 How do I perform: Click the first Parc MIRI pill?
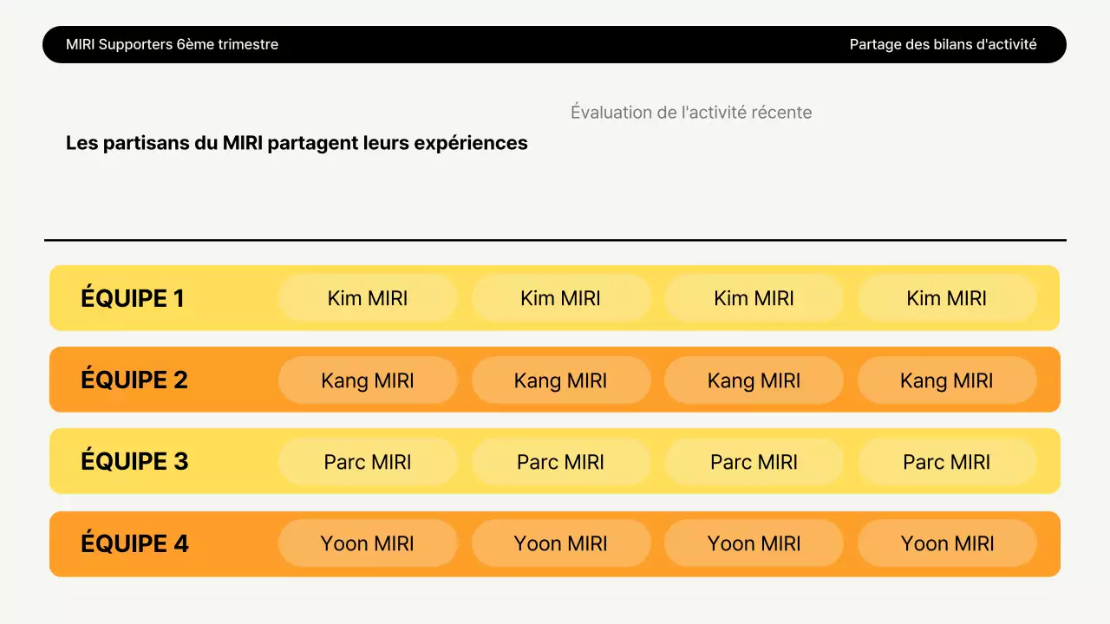(x=368, y=462)
